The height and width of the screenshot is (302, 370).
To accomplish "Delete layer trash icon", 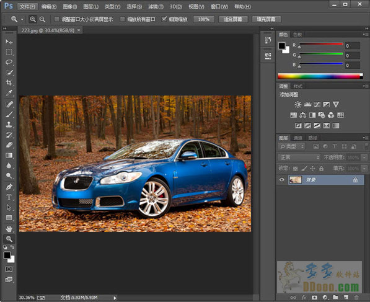I will coord(356,297).
